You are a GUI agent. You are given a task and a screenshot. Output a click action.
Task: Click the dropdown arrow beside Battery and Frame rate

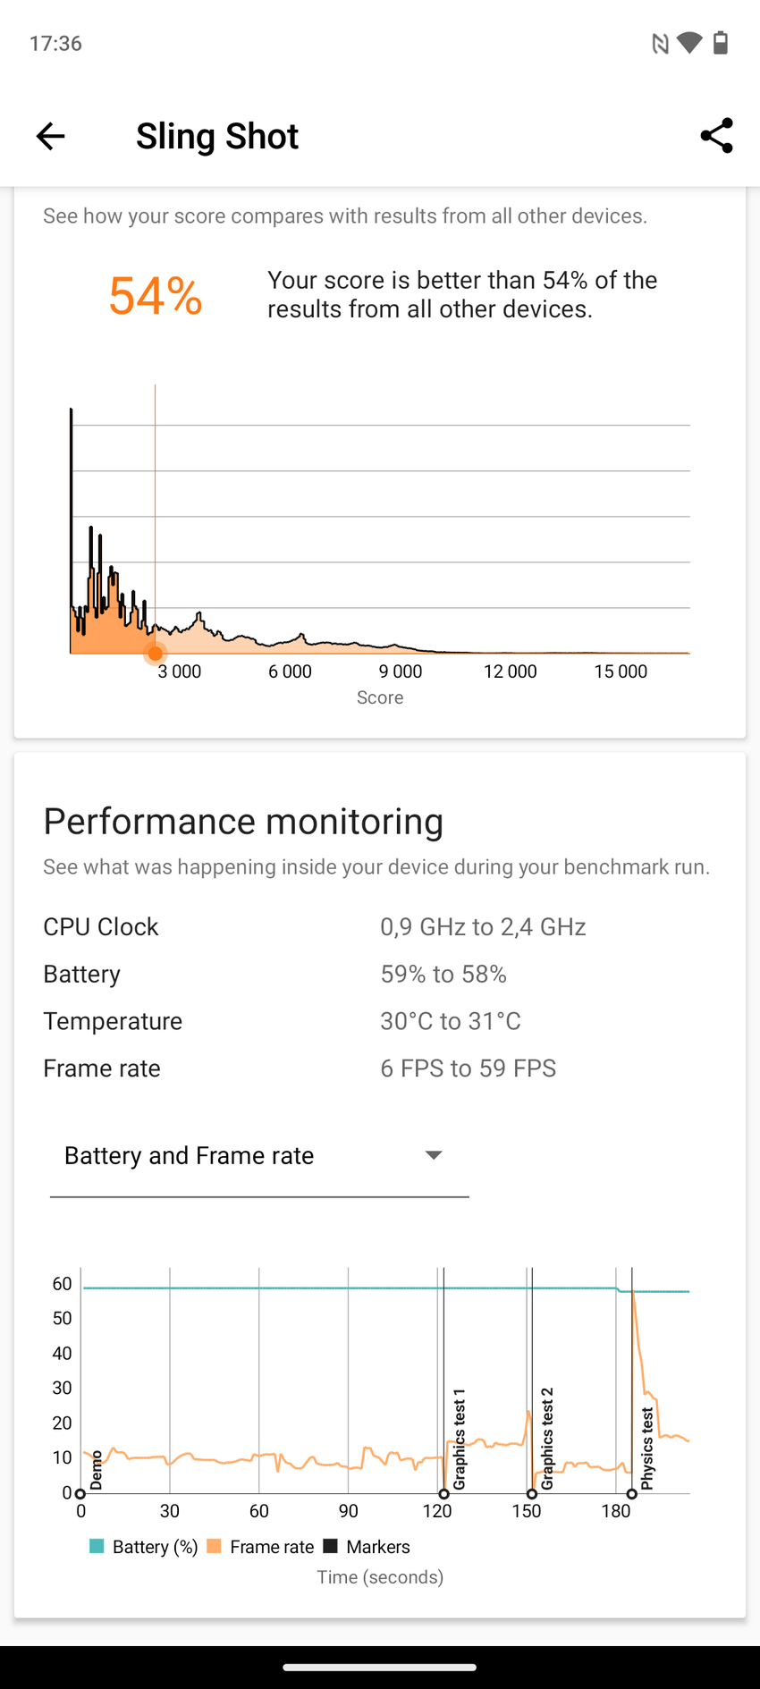[x=434, y=1155]
